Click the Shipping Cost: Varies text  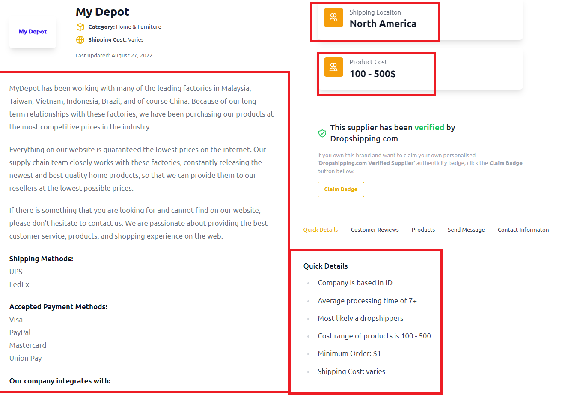click(116, 40)
